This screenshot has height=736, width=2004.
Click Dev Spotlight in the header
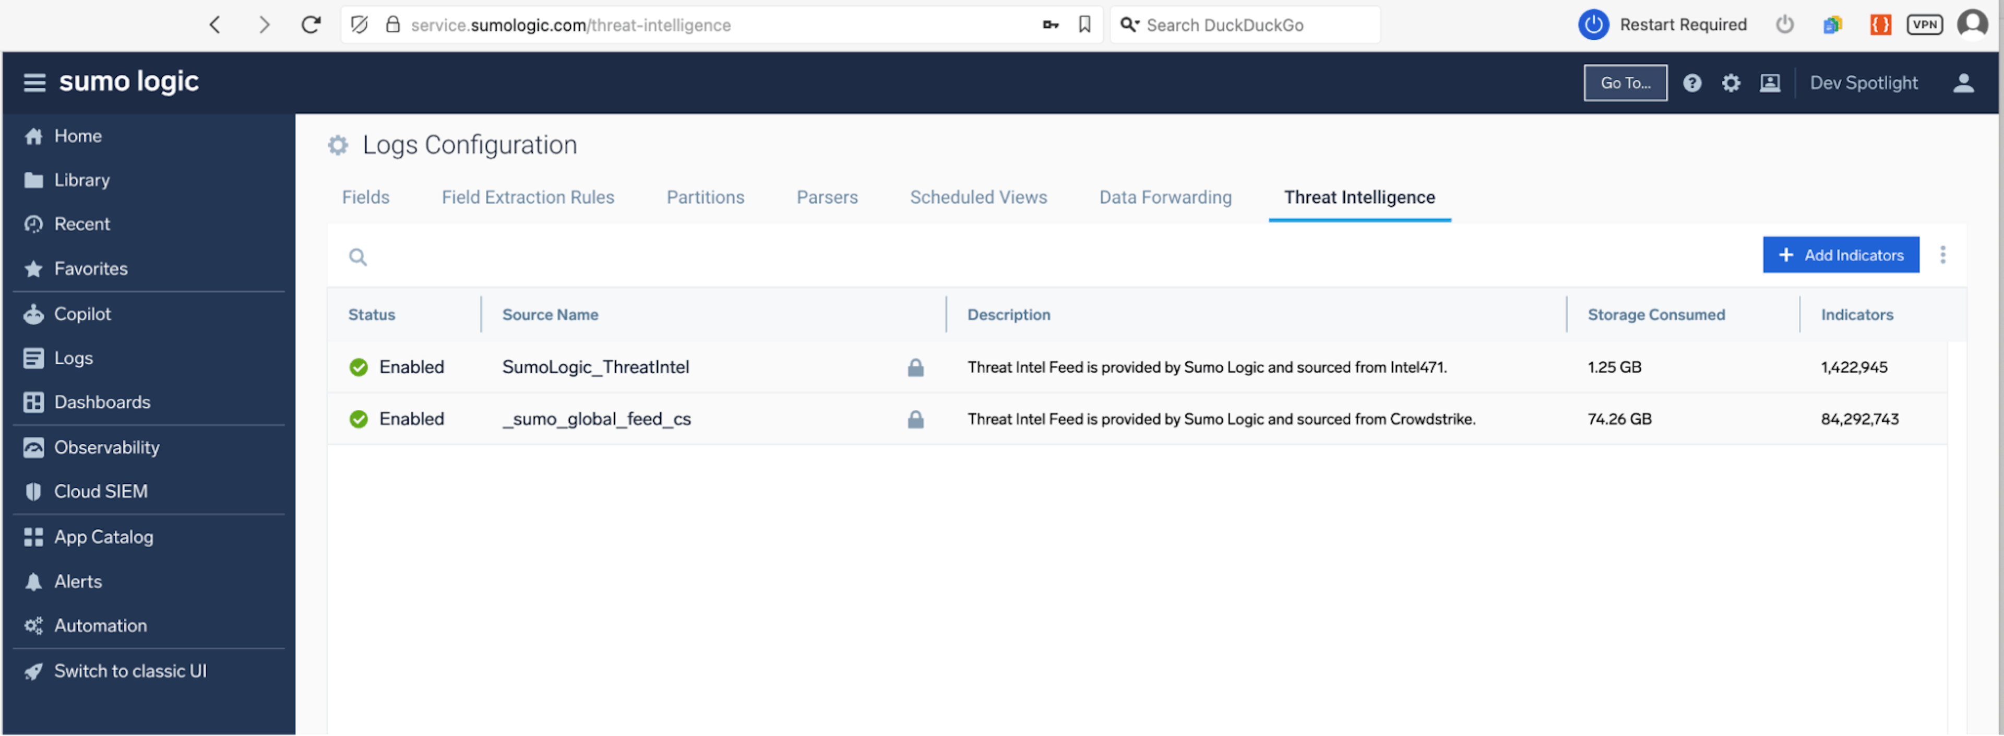pyautogui.click(x=1863, y=83)
